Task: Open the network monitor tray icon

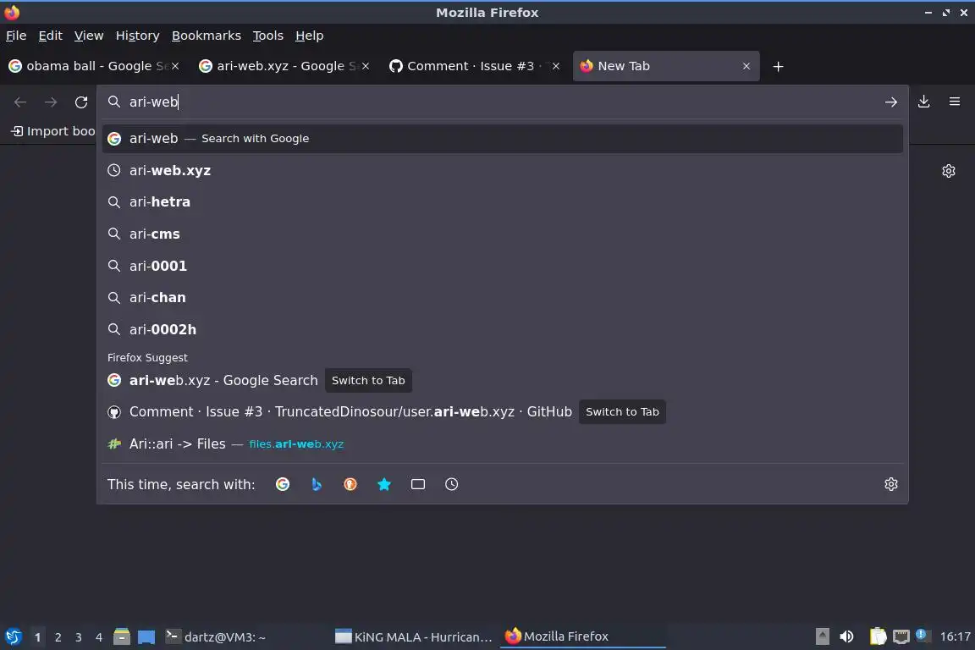Action: coord(901,636)
